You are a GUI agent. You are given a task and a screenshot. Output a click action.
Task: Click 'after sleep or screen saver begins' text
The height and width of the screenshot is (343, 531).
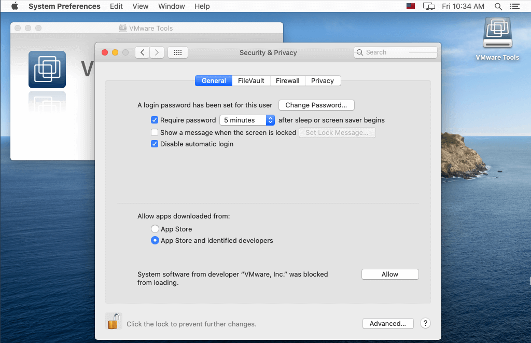tap(331, 120)
